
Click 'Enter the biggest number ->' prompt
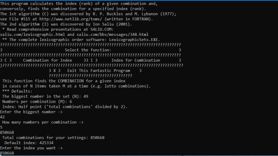click(31, 112)
